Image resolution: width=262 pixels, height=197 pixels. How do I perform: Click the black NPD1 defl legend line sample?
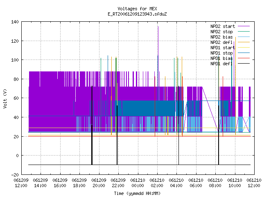point(244,64)
